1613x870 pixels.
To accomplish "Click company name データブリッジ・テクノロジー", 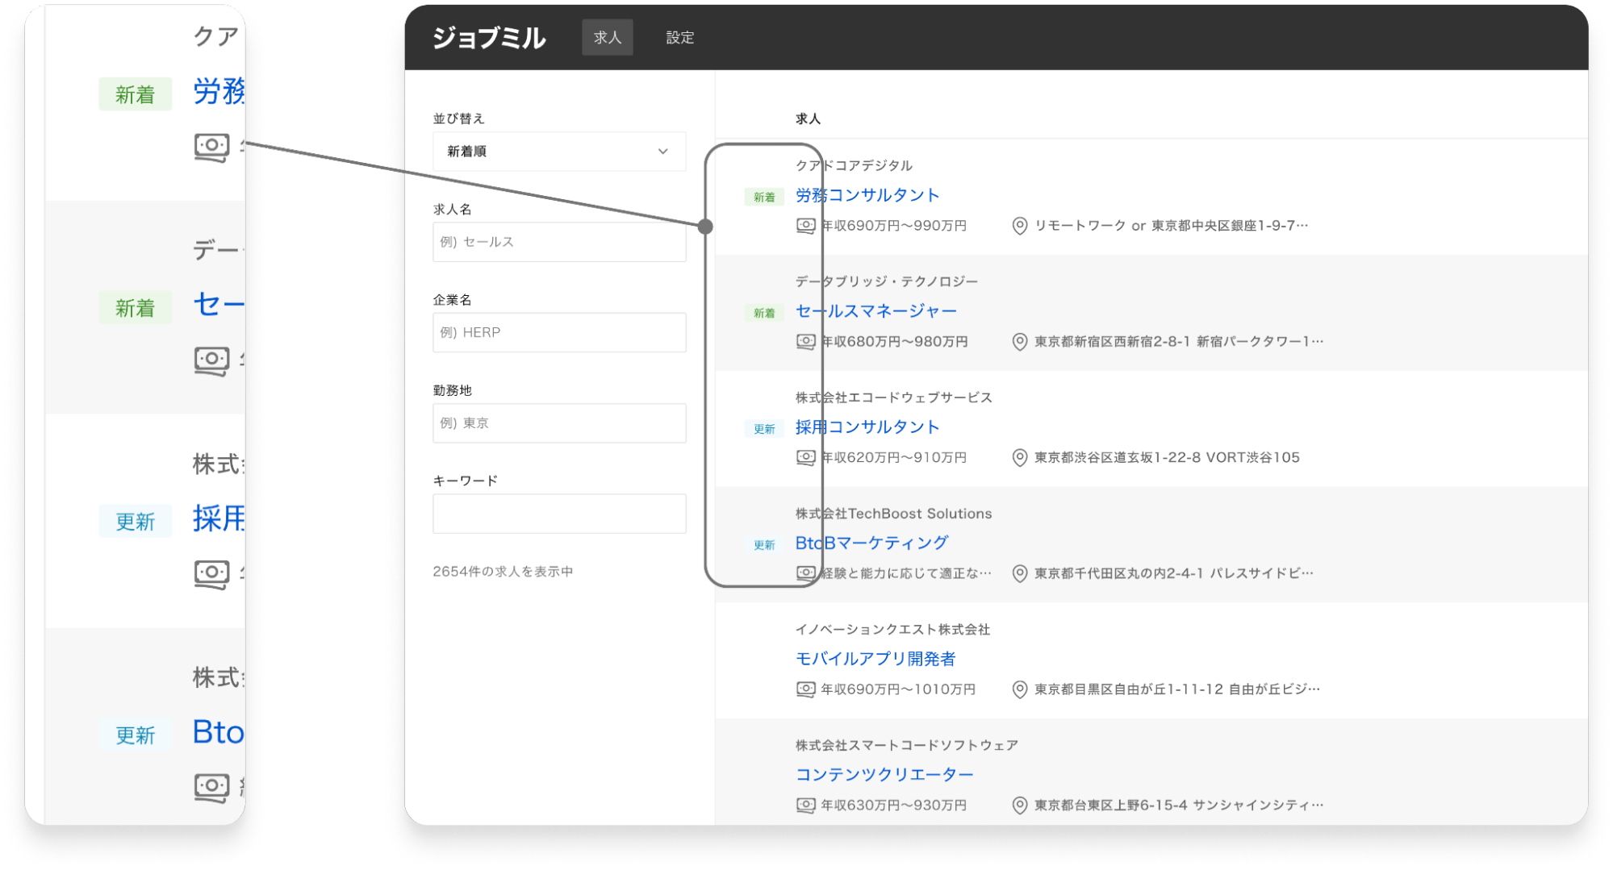I will coord(887,281).
